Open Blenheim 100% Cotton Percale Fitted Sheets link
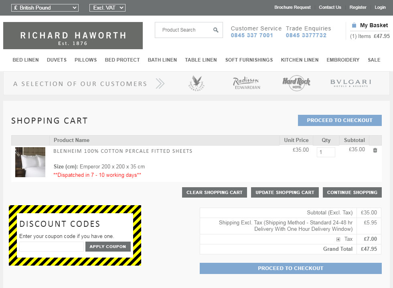Viewport: 393px width, 288px height. coord(123,151)
